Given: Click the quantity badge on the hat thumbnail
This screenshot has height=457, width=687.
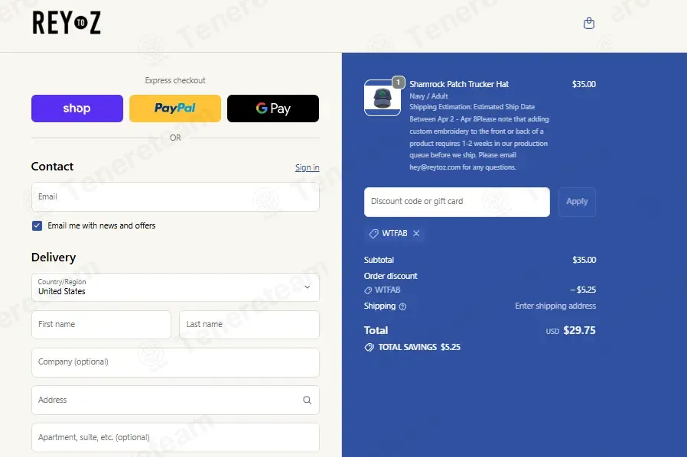Looking at the screenshot, I should click(x=398, y=83).
